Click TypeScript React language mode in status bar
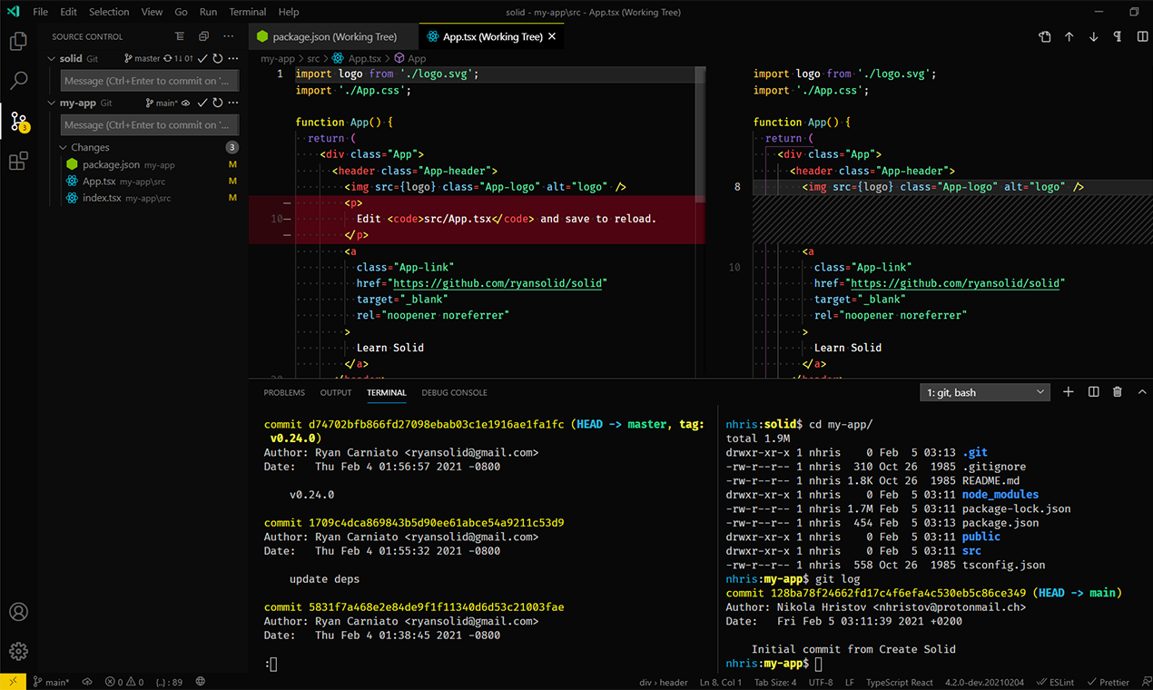 899,682
